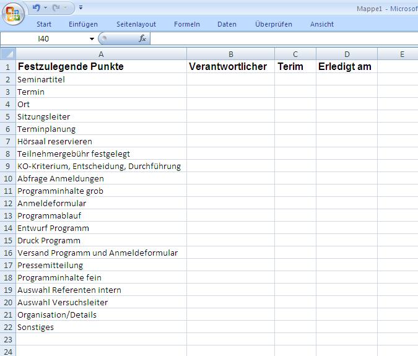Click the fx insert function icon
The width and height of the screenshot is (418, 356).
142,38
